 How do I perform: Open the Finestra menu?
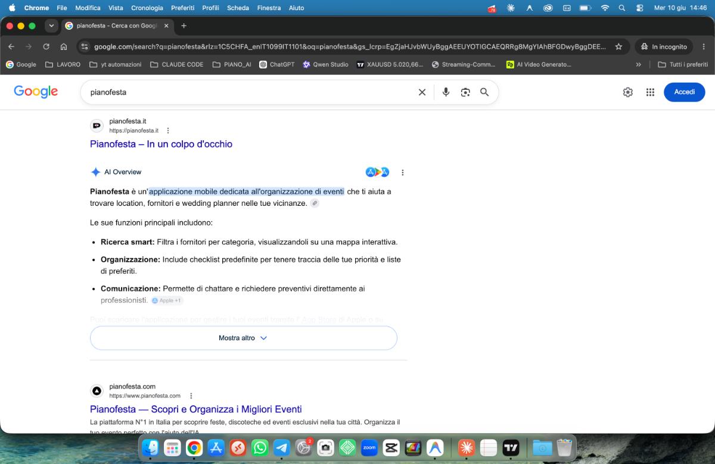click(x=269, y=8)
